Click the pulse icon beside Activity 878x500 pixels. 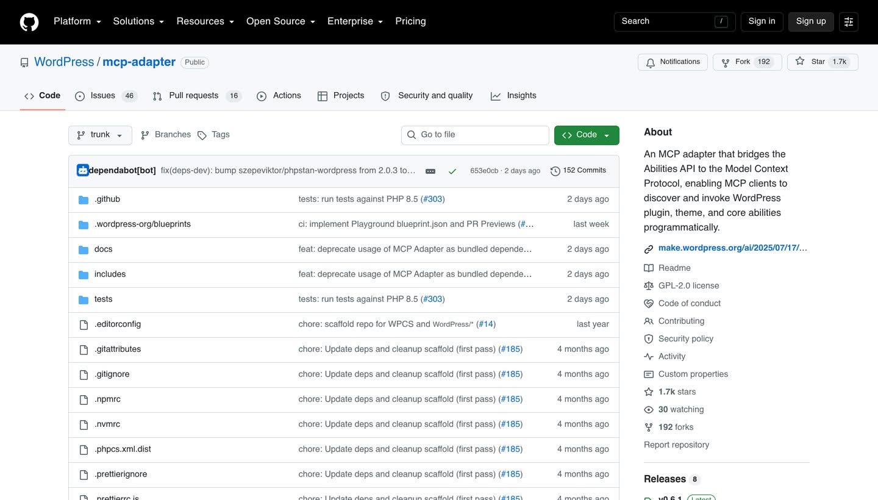pos(649,357)
